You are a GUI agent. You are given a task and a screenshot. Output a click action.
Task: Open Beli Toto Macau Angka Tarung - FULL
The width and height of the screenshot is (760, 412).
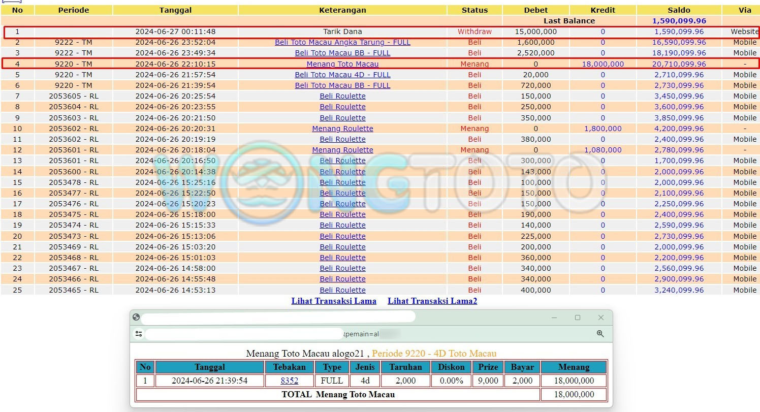pos(342,42)
